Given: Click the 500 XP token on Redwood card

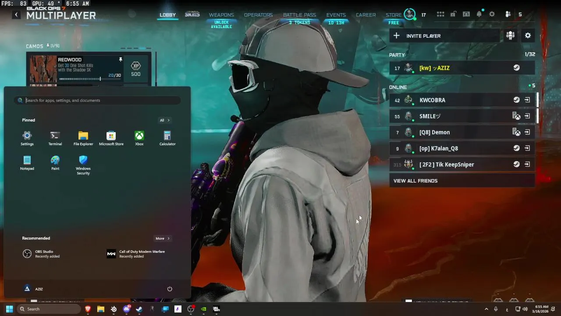Looking at the screenshot, I should (x=136, y=69).
